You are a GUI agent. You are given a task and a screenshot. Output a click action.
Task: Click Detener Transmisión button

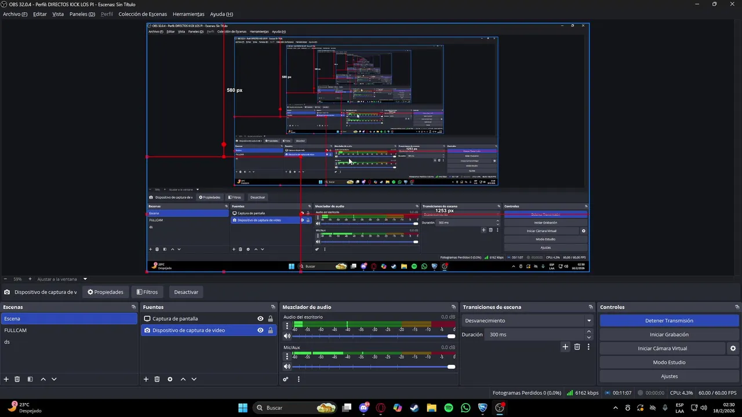669,321
